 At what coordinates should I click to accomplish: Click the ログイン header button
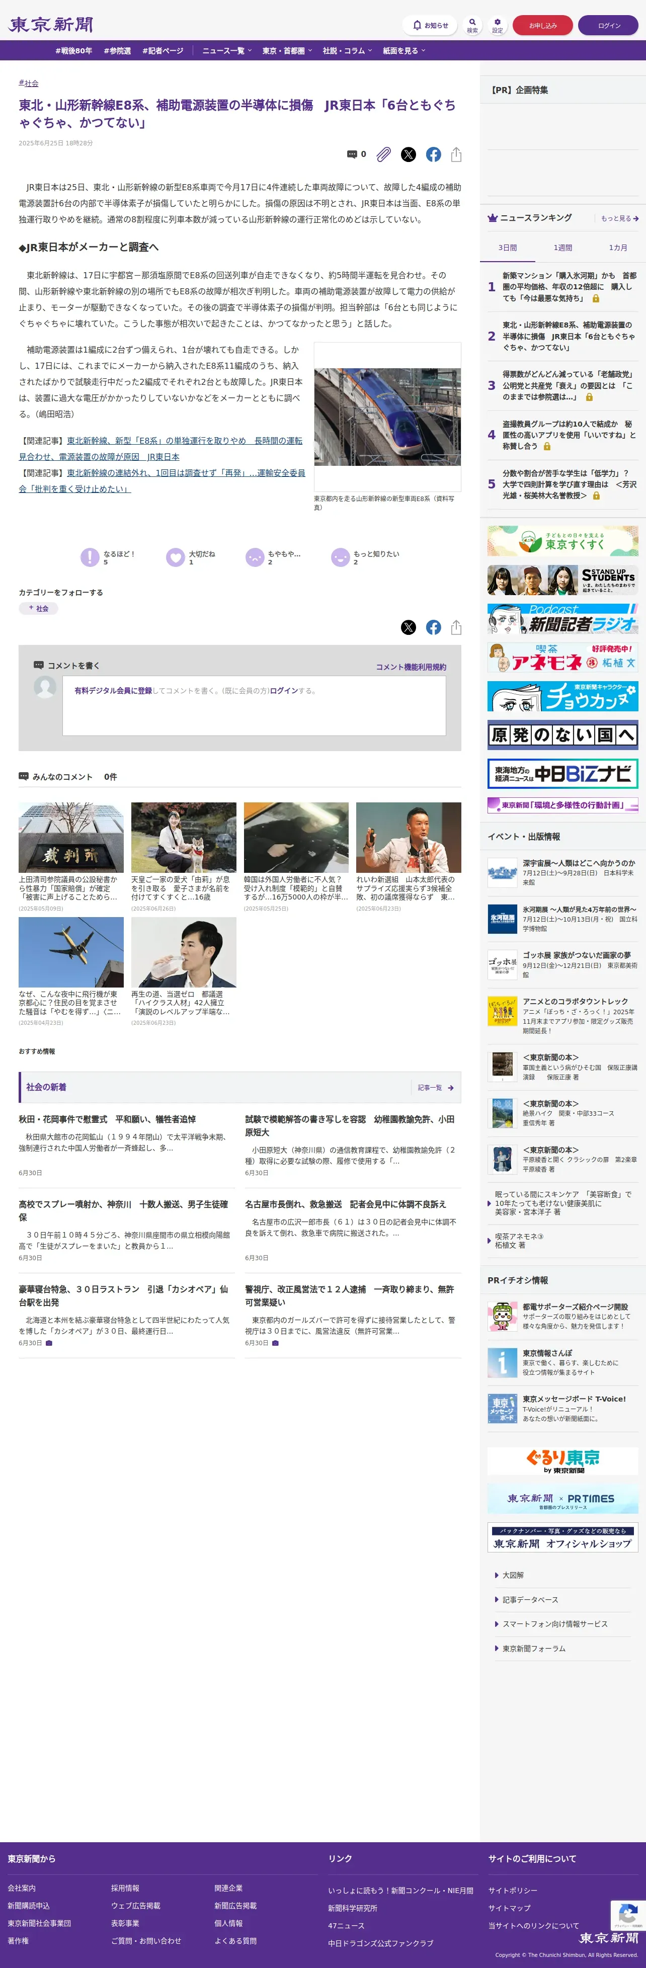(609, 25)
